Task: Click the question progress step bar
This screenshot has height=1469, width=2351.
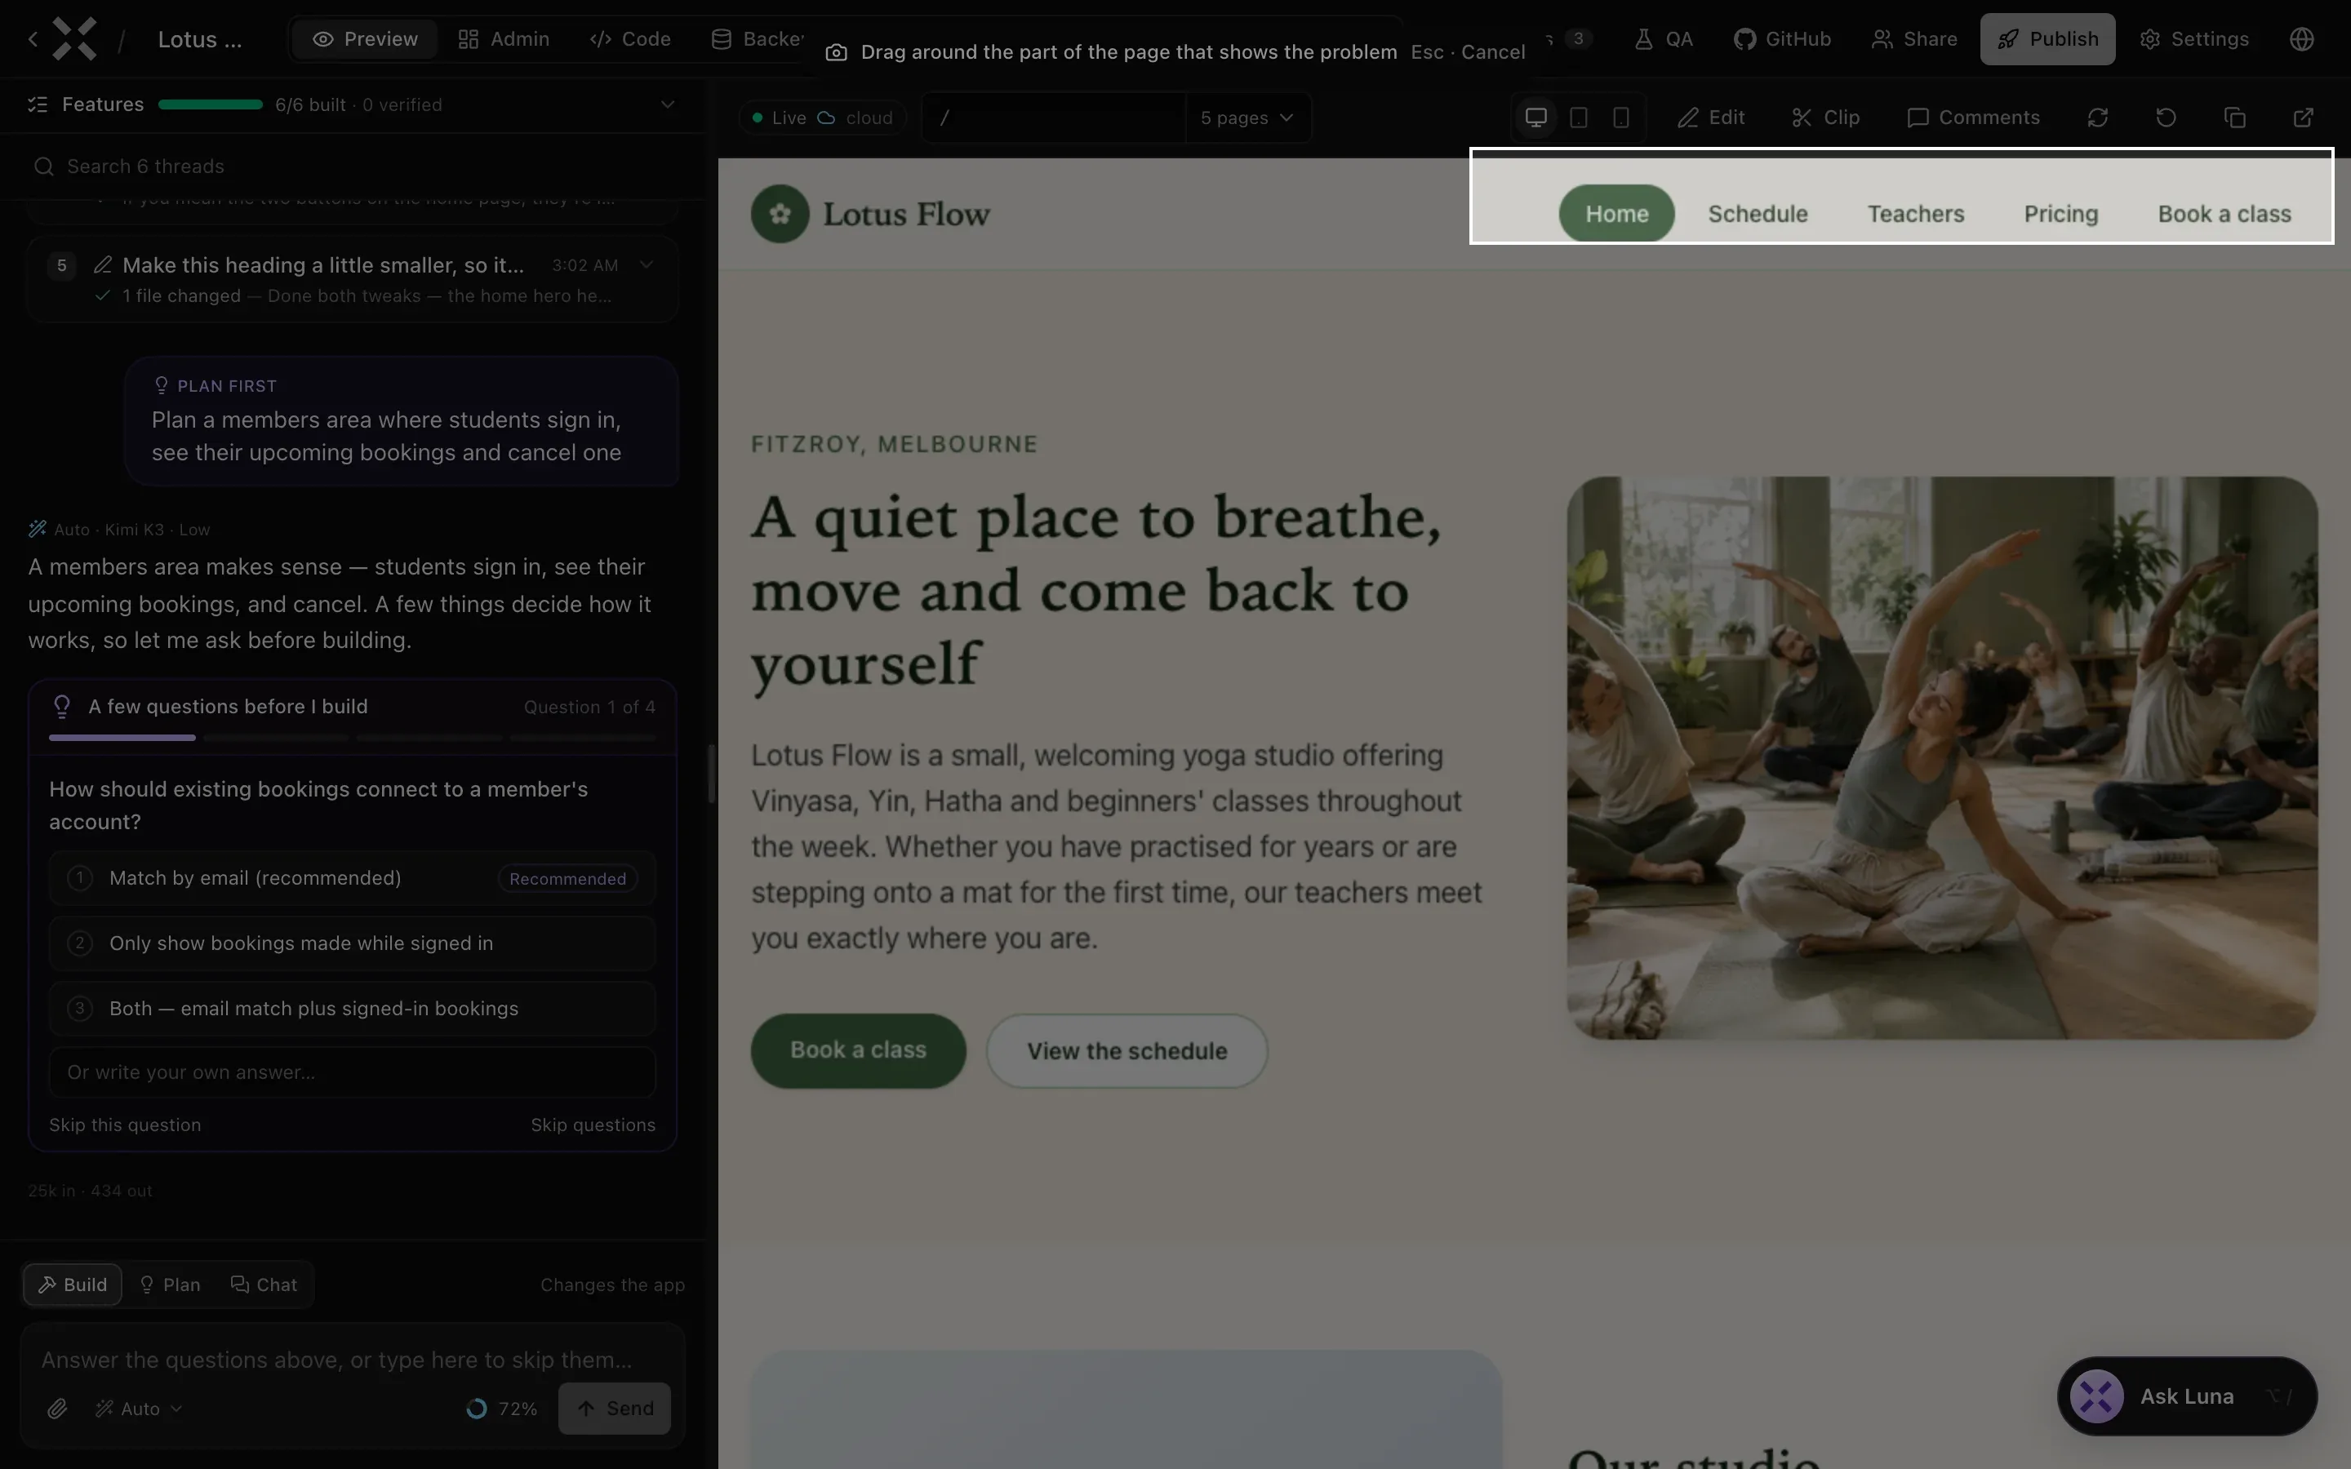Action: tap(353, 739)
